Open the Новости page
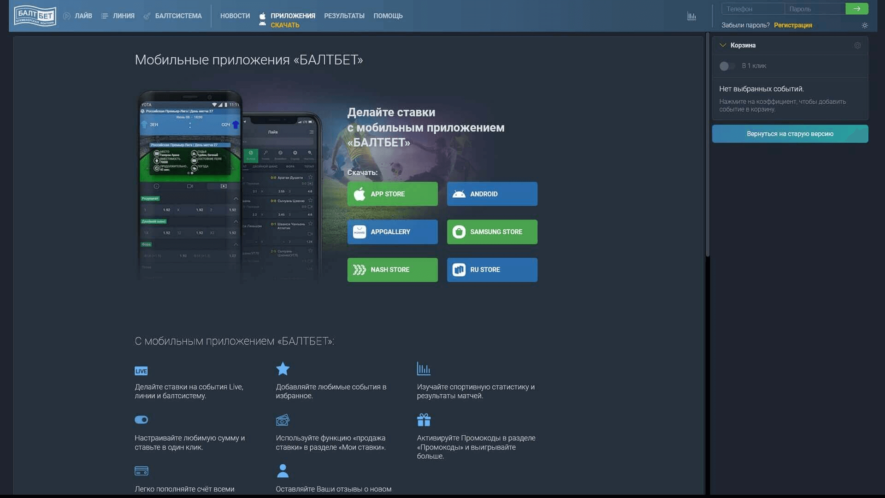 [x=235, y=16]
